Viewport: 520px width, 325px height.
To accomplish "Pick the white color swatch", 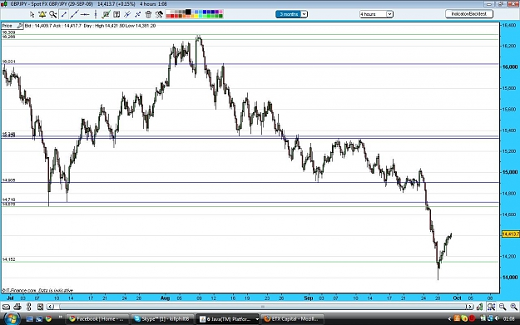I will click(x=168, y=12).
